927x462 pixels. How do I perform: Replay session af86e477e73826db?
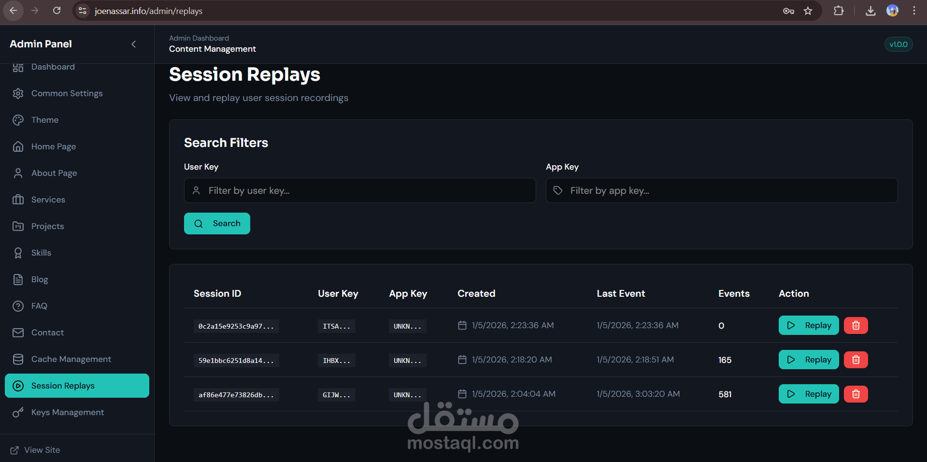coord(809,394)
